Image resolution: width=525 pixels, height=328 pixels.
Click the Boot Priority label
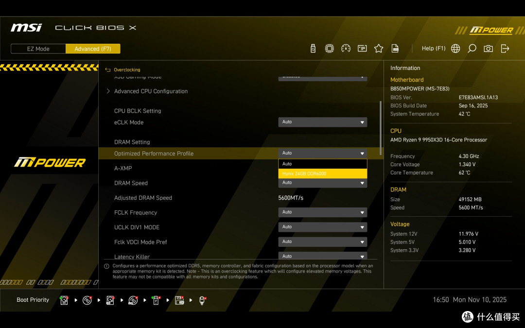[33, 300]
